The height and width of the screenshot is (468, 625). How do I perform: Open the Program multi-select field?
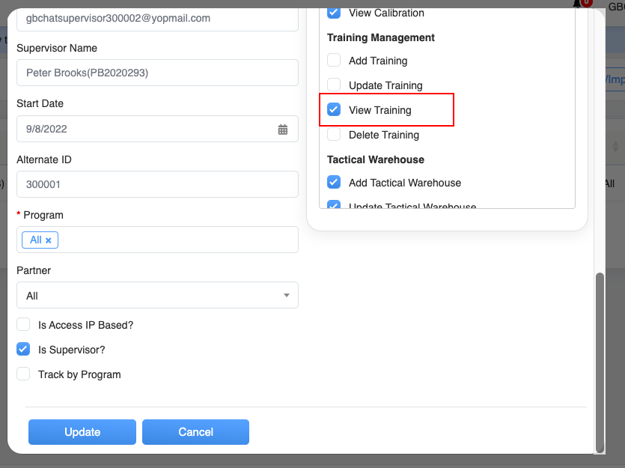click(172, 240)
